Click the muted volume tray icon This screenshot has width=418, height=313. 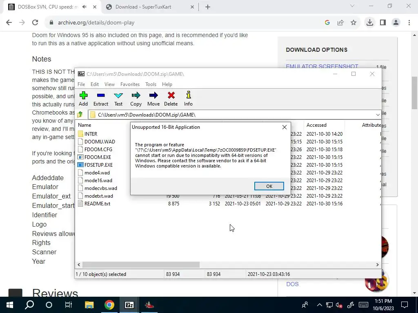339,305
